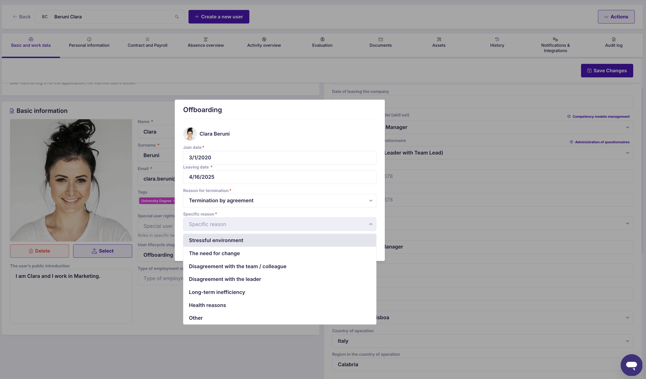This screenshot has width=646, height=379.
Task: Open Competency models management link
Action: point(598,116)
